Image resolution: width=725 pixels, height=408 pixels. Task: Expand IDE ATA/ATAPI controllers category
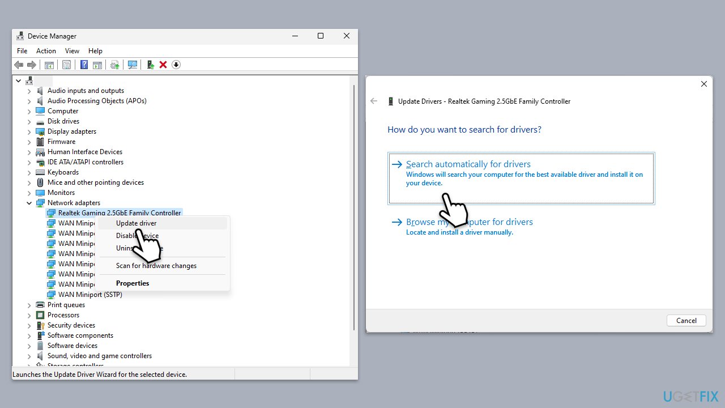29,162
